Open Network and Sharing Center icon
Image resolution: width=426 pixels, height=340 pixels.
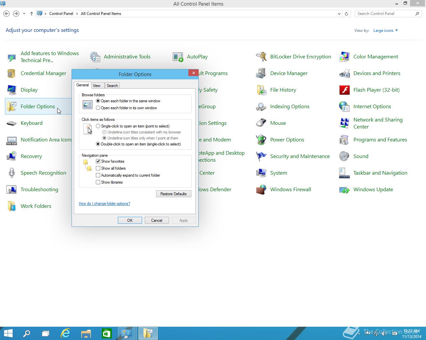pyautogui.click(x=344, y=123)
